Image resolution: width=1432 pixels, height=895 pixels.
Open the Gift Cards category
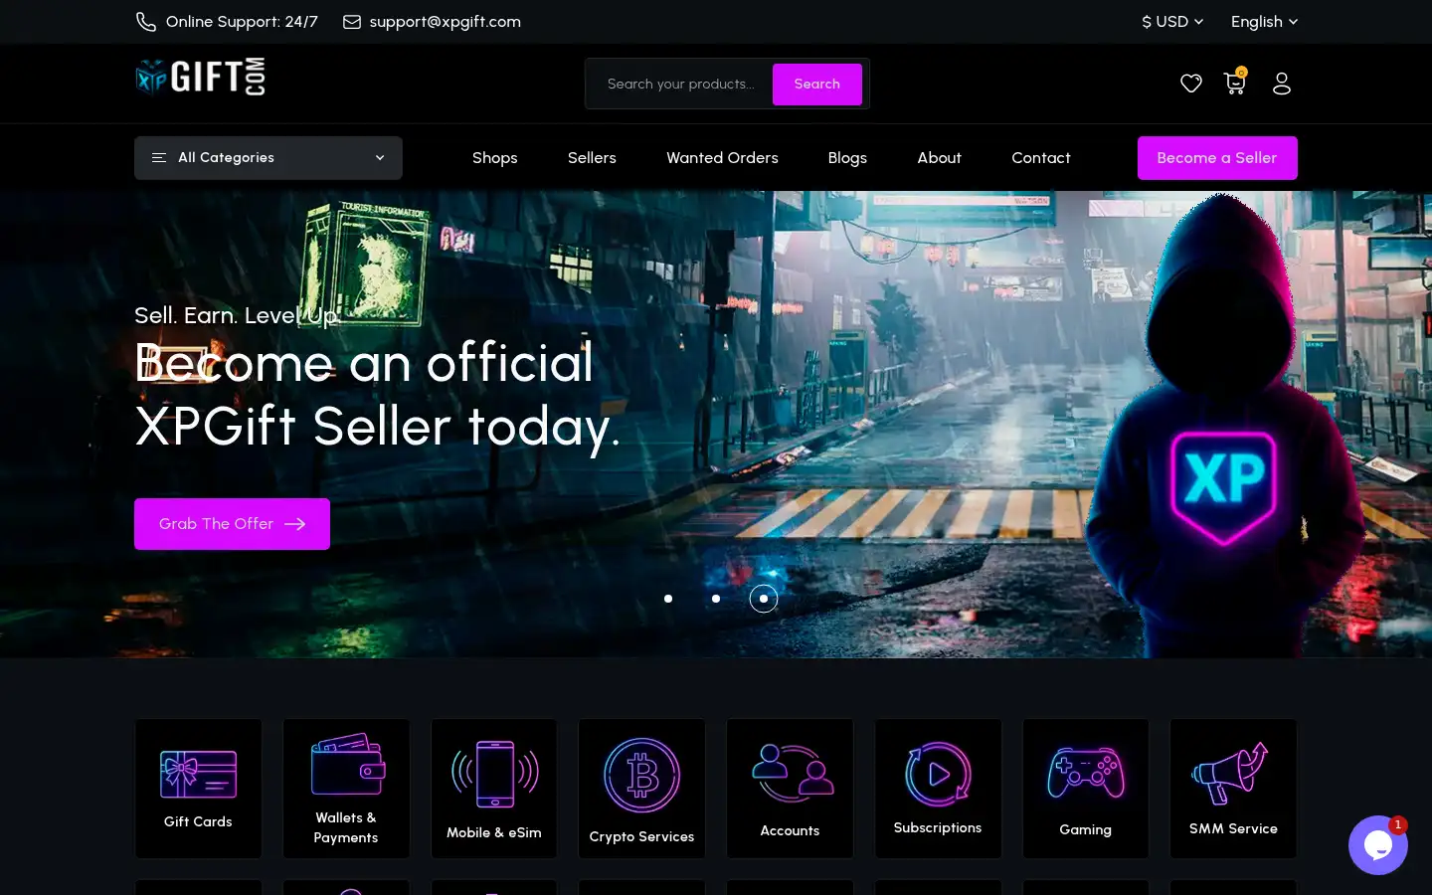point(199,789)
